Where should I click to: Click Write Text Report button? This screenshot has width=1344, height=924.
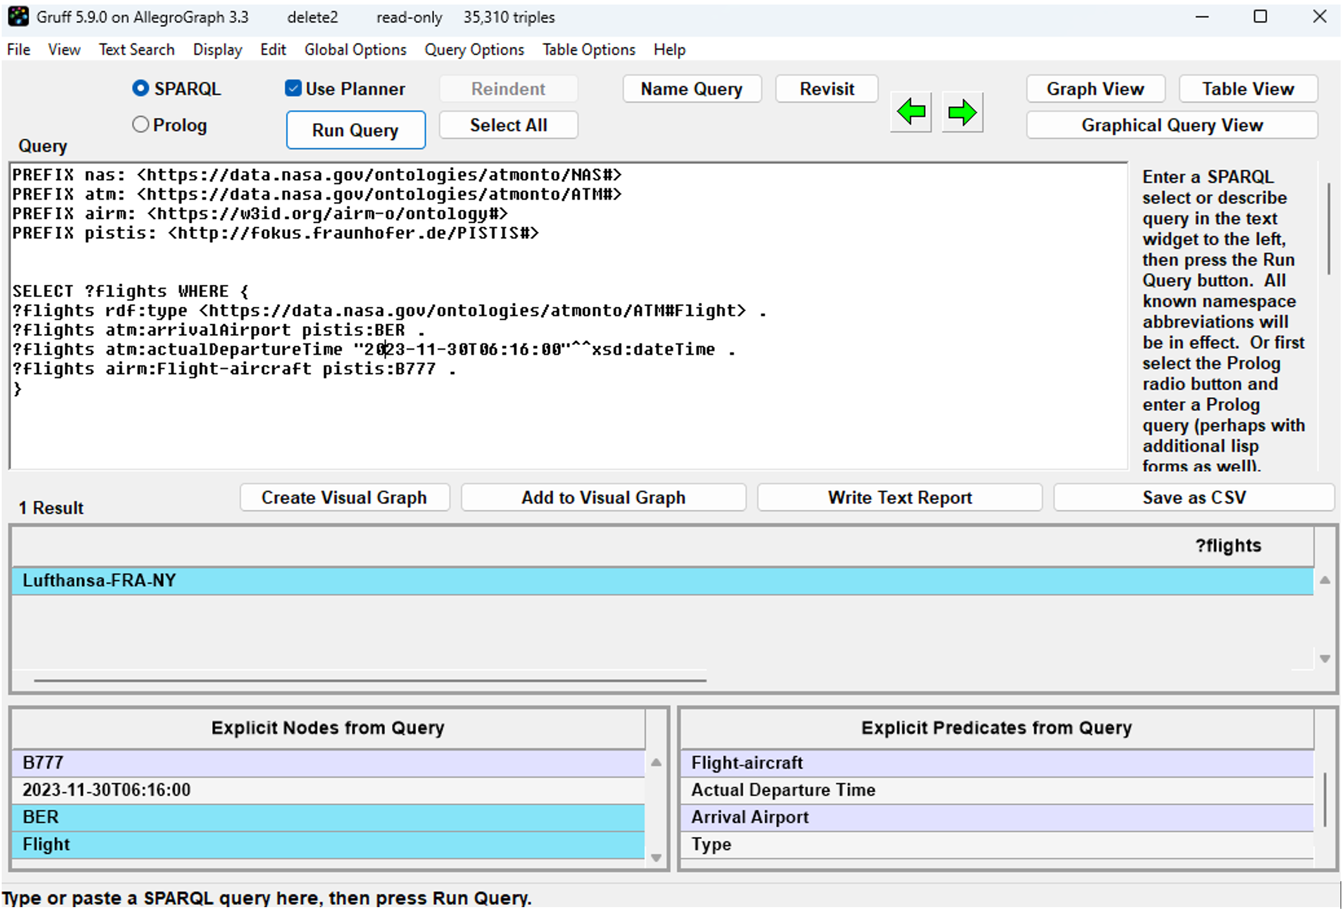[x=899, y=498]
